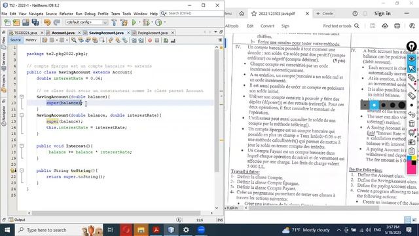Click the Debug Project icon
Viewport: 419px width, 236px height.
click(x=146, y=22)
